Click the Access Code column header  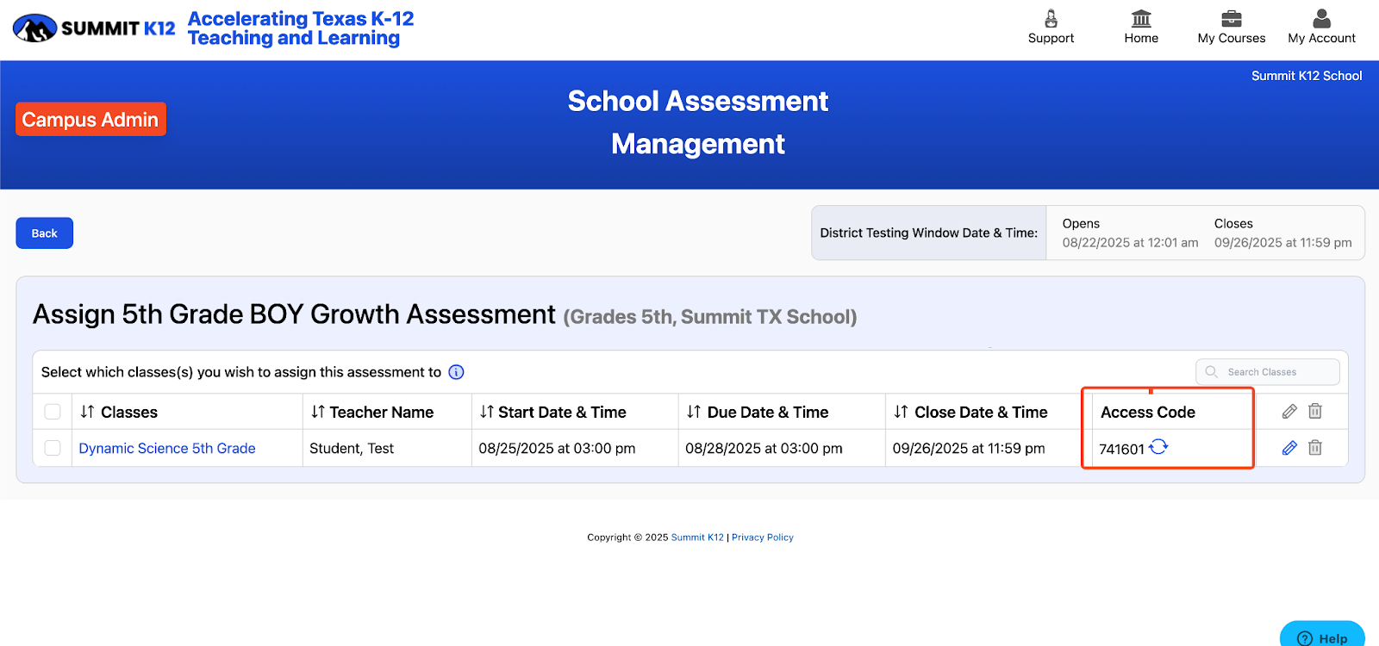1148,412
